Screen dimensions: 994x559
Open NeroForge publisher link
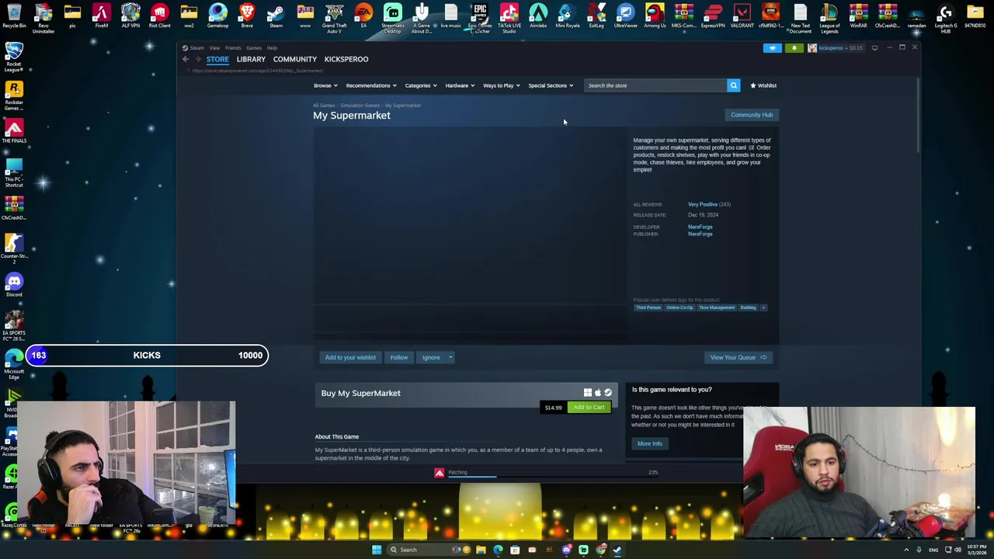700,234
